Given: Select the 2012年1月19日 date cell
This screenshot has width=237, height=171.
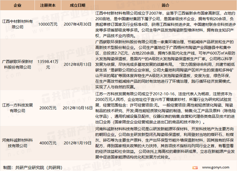Looking at the screenshot, I should 77,143.
